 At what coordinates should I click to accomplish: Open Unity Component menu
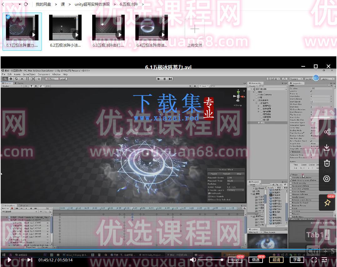click(x=44, y=74)
